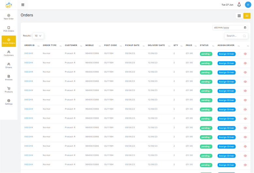Expand the Results per page dropdown
This screenshot has width=254, height=173.
(38, 36)
